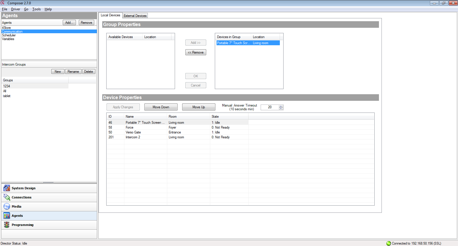Select the 'tablet' intercom group
The image size is (458, 246).
7,96
